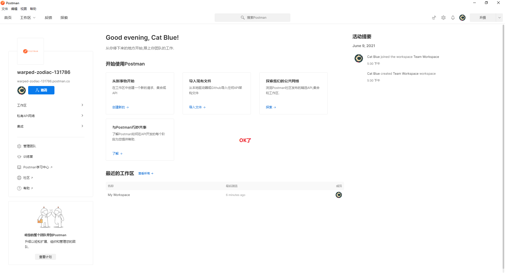The width and height of the screenshot is (505, 273).
Task: Open the 社区 link
Action: pyautogui.click(x=28, y=178)
